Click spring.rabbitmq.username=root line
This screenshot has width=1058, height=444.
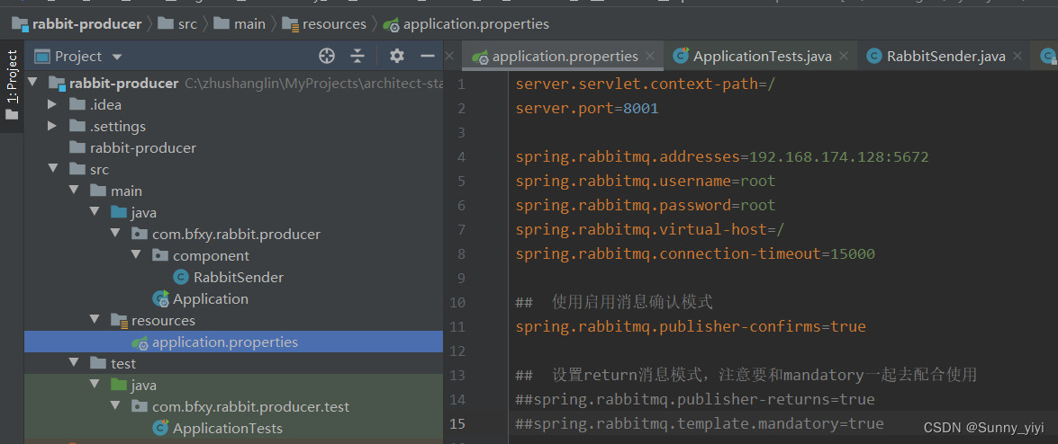646,182
